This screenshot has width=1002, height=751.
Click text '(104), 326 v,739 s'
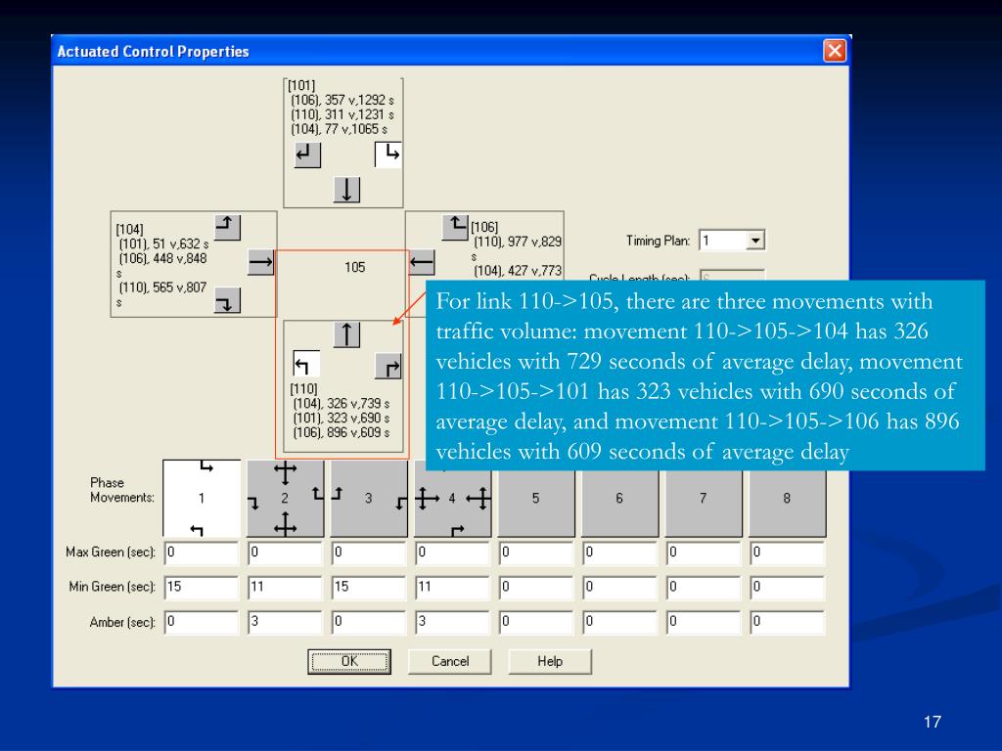tap(342, 404)
